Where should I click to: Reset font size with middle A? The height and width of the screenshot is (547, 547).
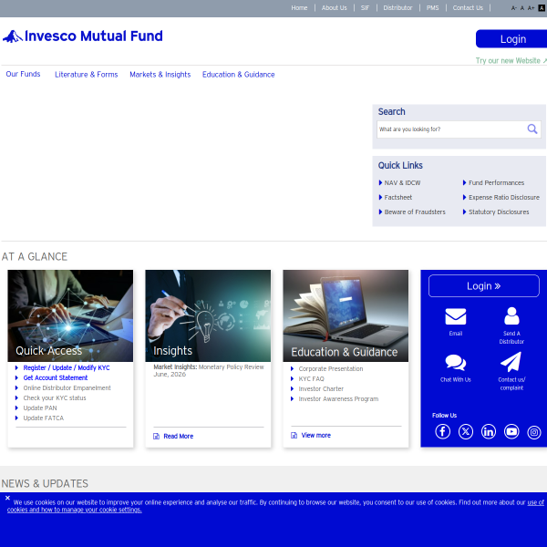tap(522, 8)
